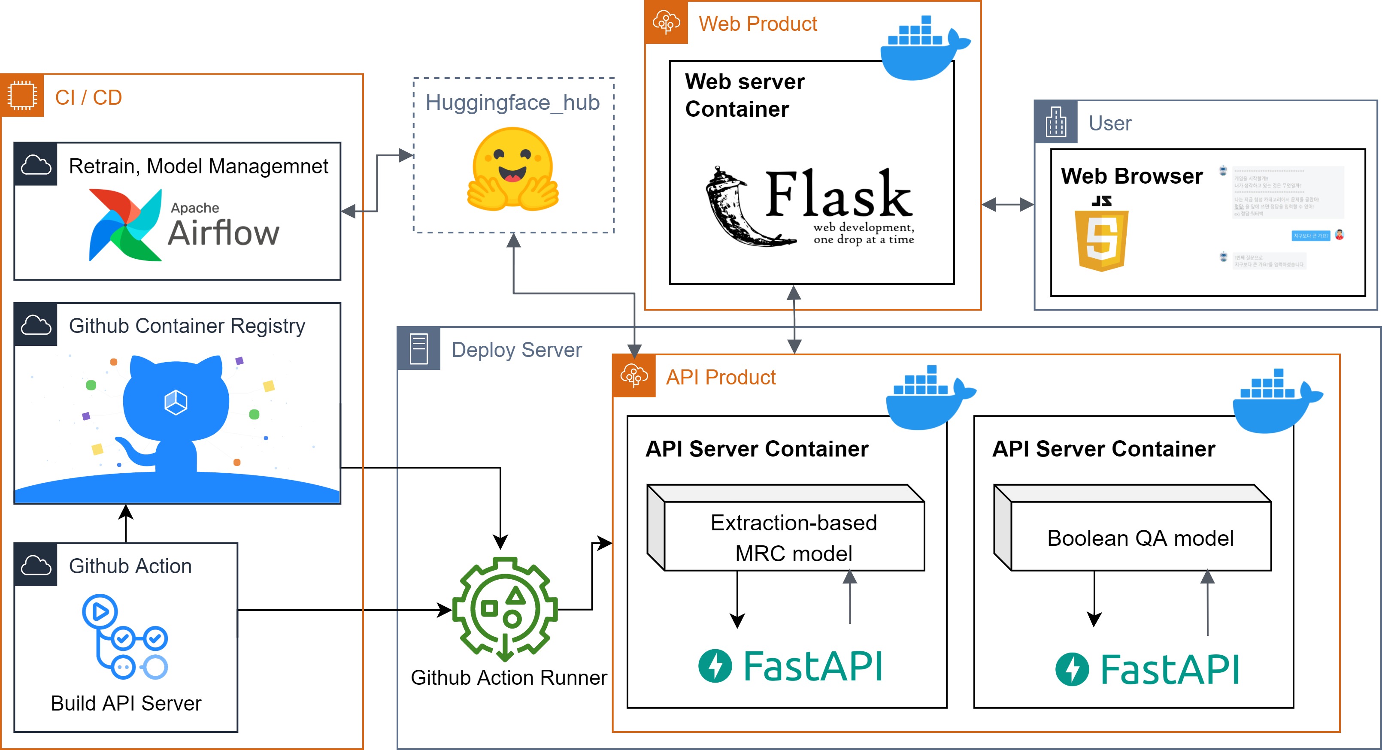Click the Deploy Server document icon
Image resolution: width=1382 pixels, height=750 pixels.
pos(419,349)
